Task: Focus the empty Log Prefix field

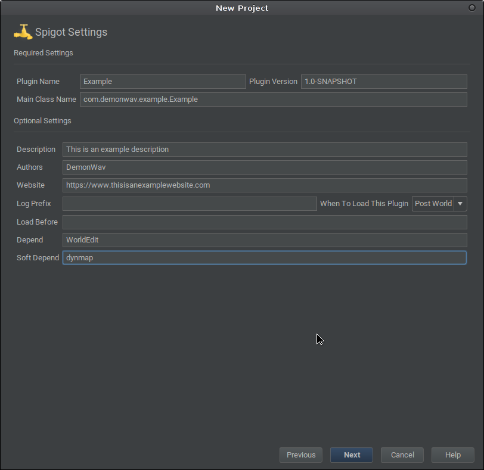Action: pos(190,204)
